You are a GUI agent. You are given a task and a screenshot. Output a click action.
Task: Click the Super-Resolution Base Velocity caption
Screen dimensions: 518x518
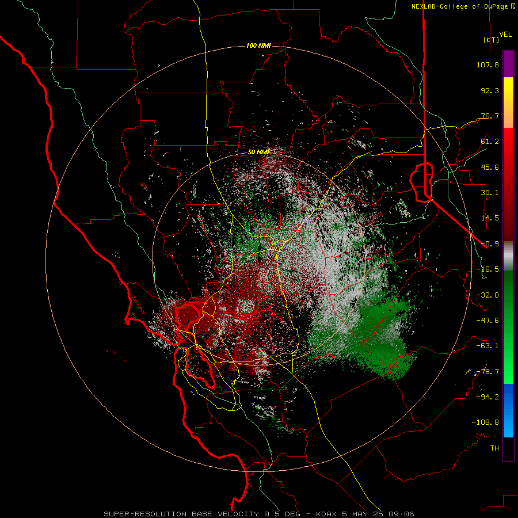[259, 514]
